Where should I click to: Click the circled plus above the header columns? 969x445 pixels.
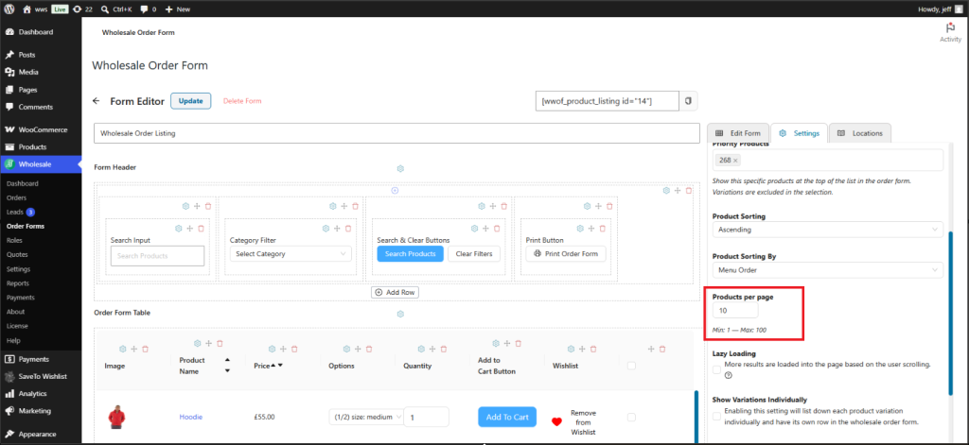pos(395,190)
